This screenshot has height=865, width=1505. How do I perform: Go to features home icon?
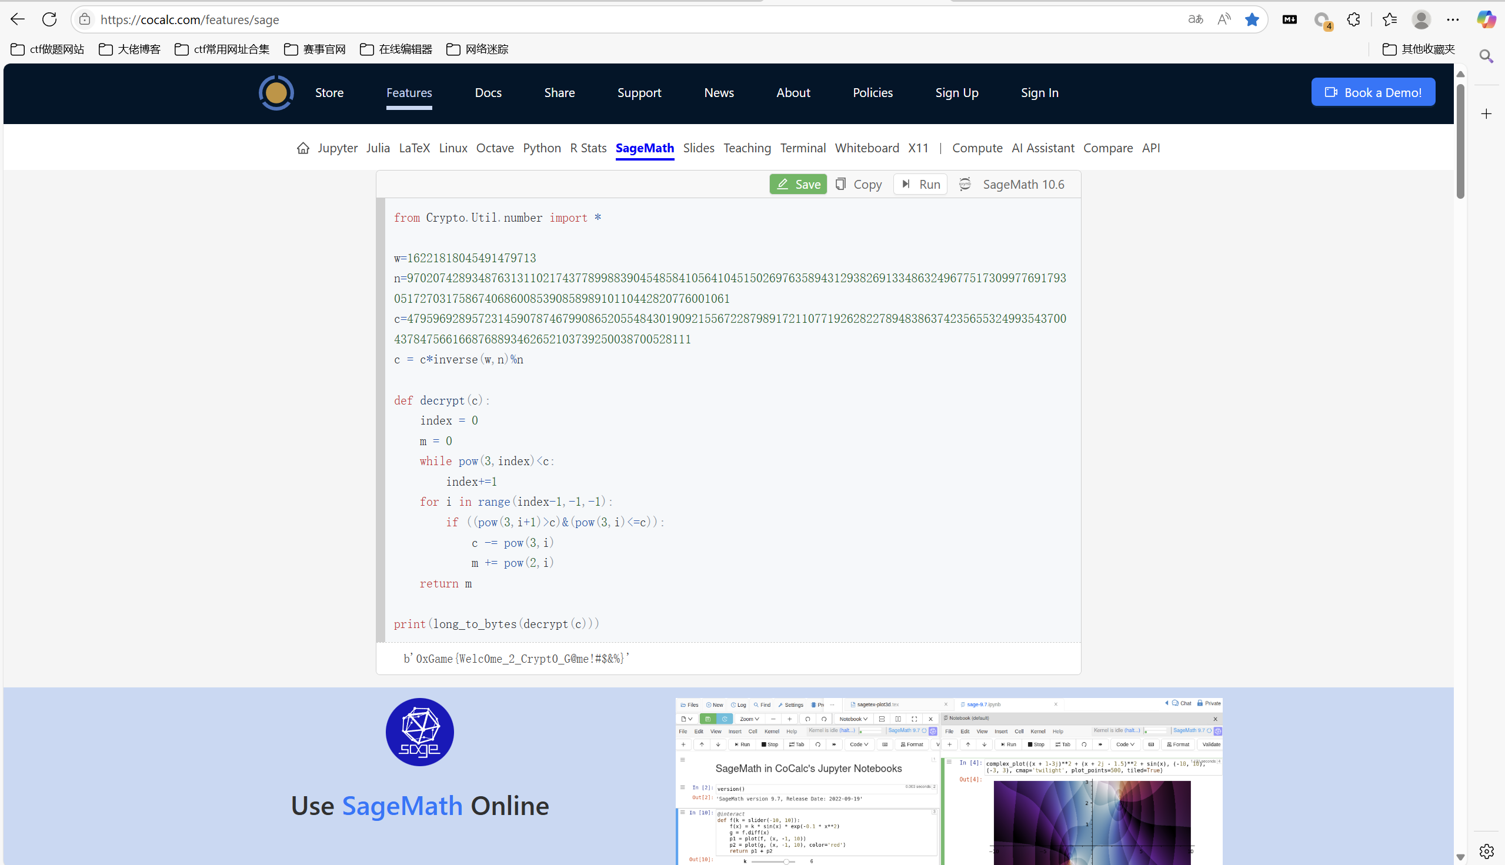pyautogui.click(x=303, y=148)
